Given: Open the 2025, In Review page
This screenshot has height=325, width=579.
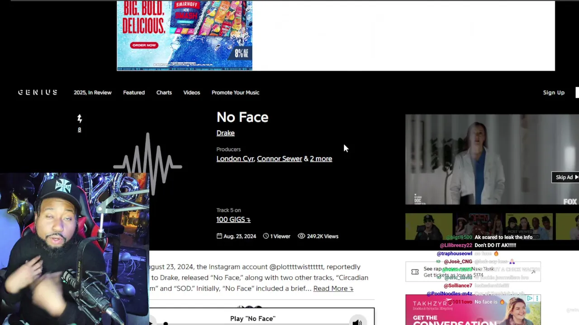Looking at the screenshot, I should click(x=92, y=93).
